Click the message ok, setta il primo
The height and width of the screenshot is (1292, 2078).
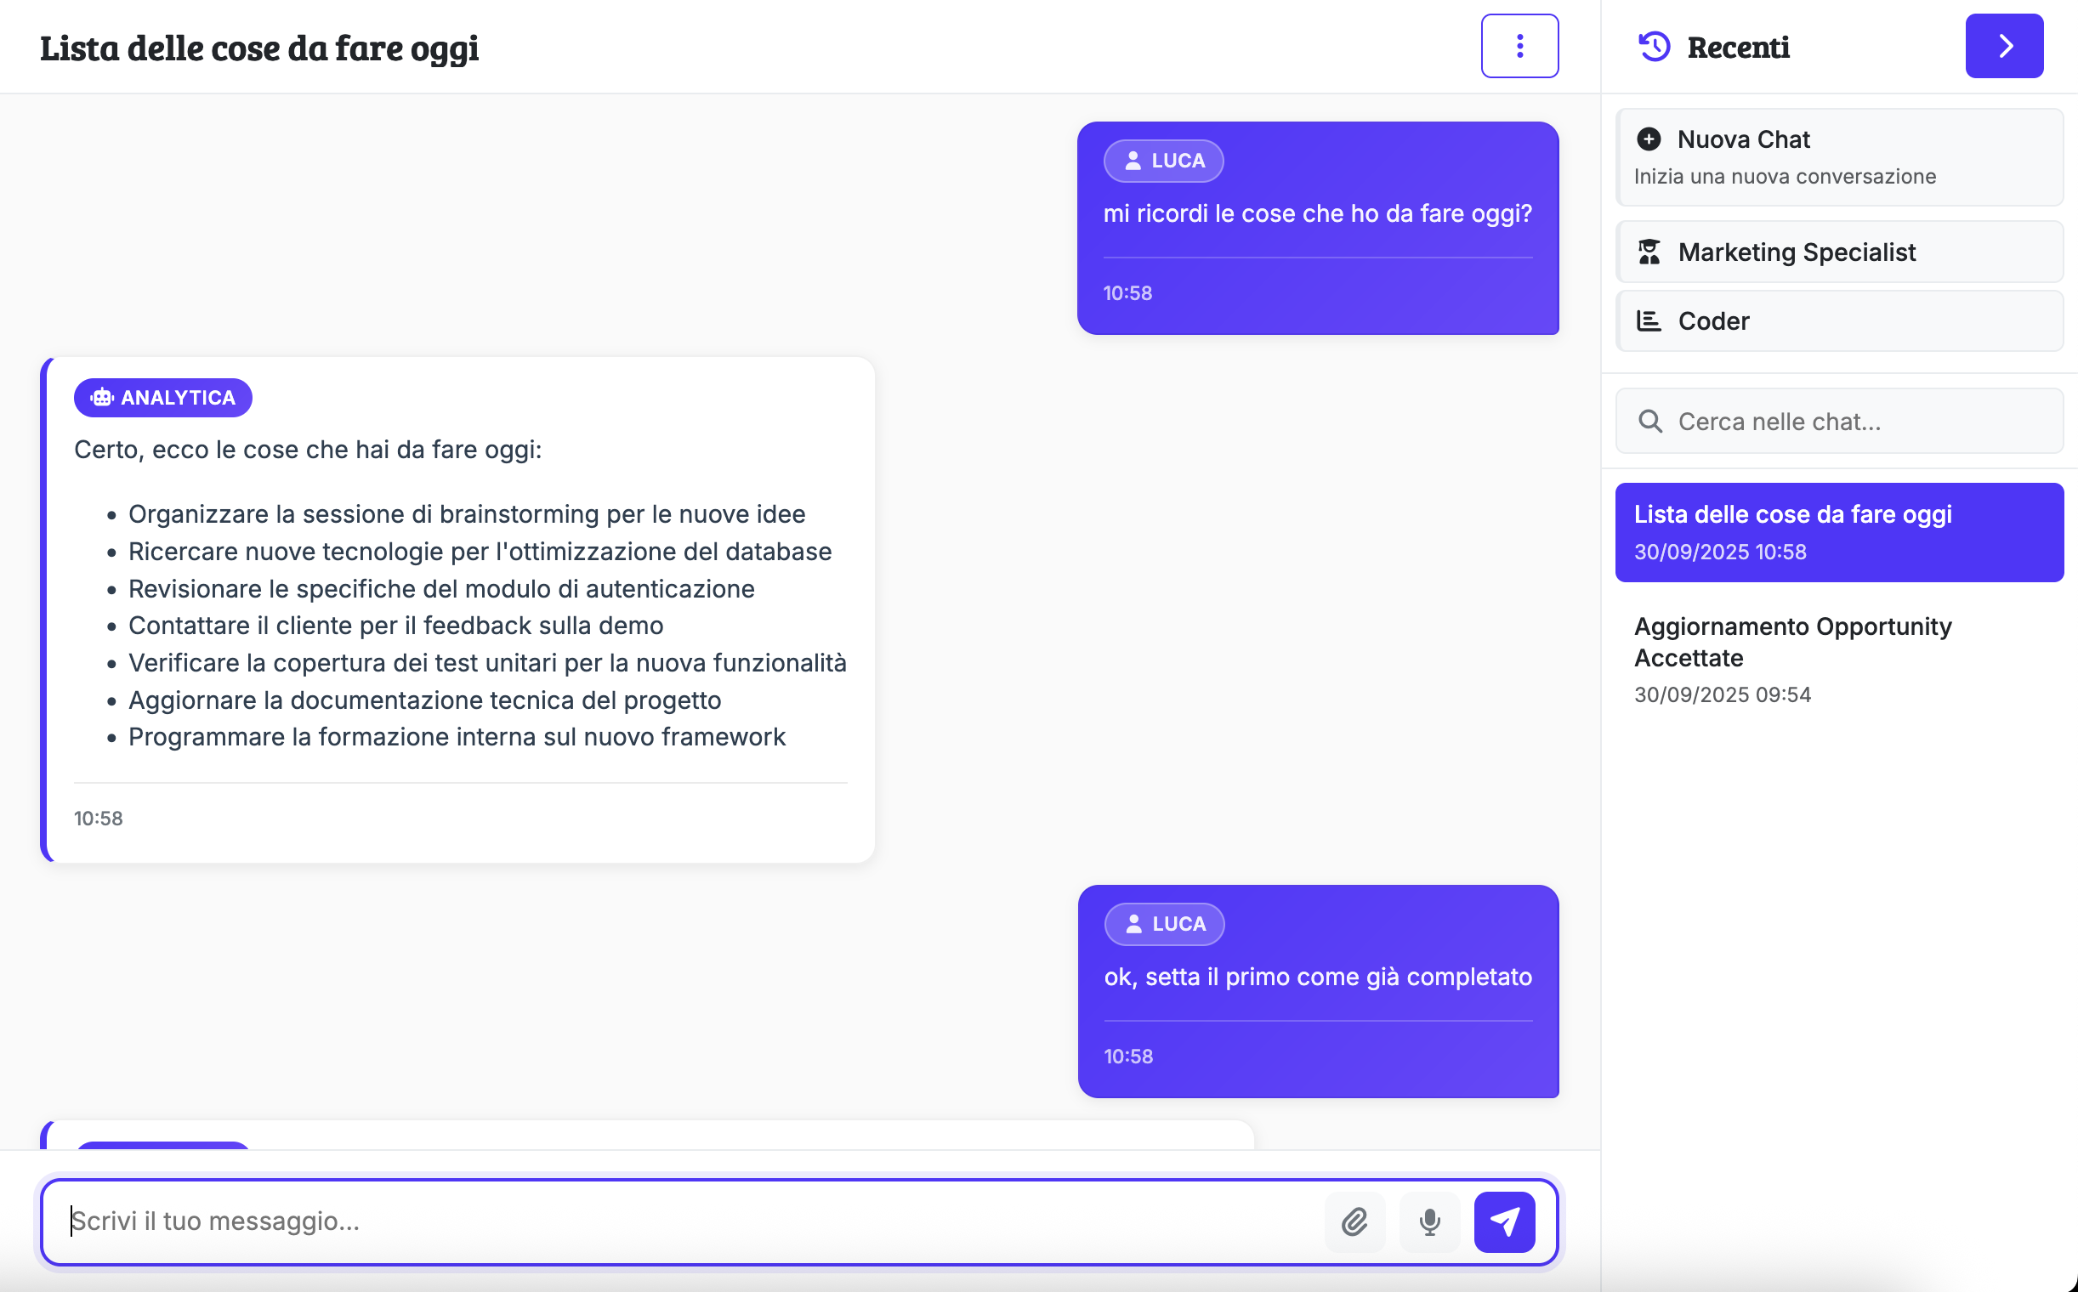click(1317, 977)
